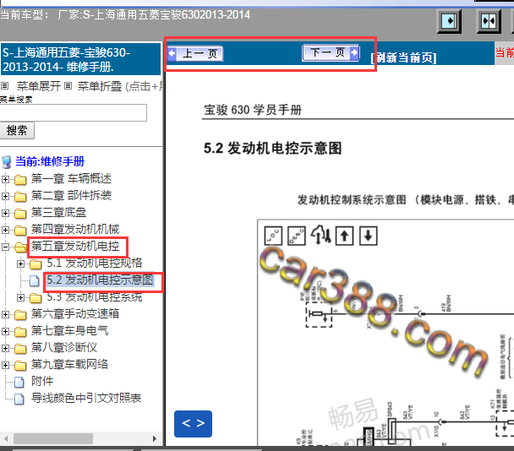Open the 附件 document
514x451 pixels.
tap(42, 381)
